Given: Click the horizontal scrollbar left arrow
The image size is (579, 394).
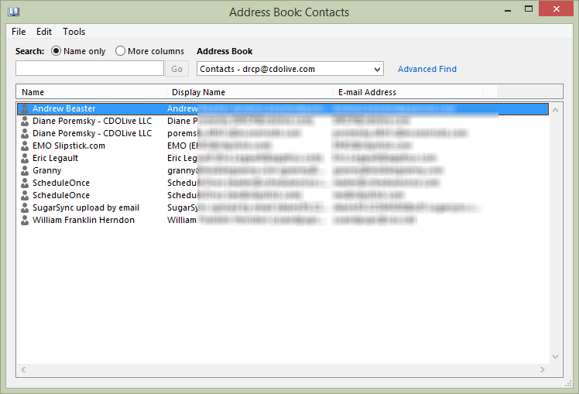Looking at the screenshot, I should [x=23, y=369].
